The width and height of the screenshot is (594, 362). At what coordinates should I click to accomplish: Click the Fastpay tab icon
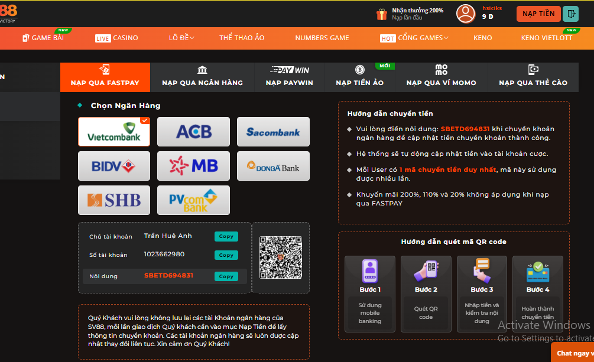(x=105, y=70)
